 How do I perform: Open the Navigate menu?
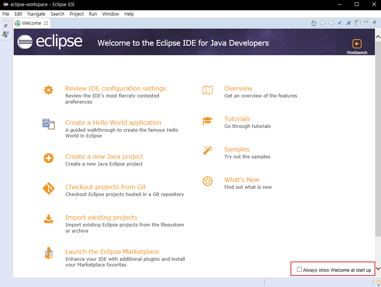click(36, 14)
